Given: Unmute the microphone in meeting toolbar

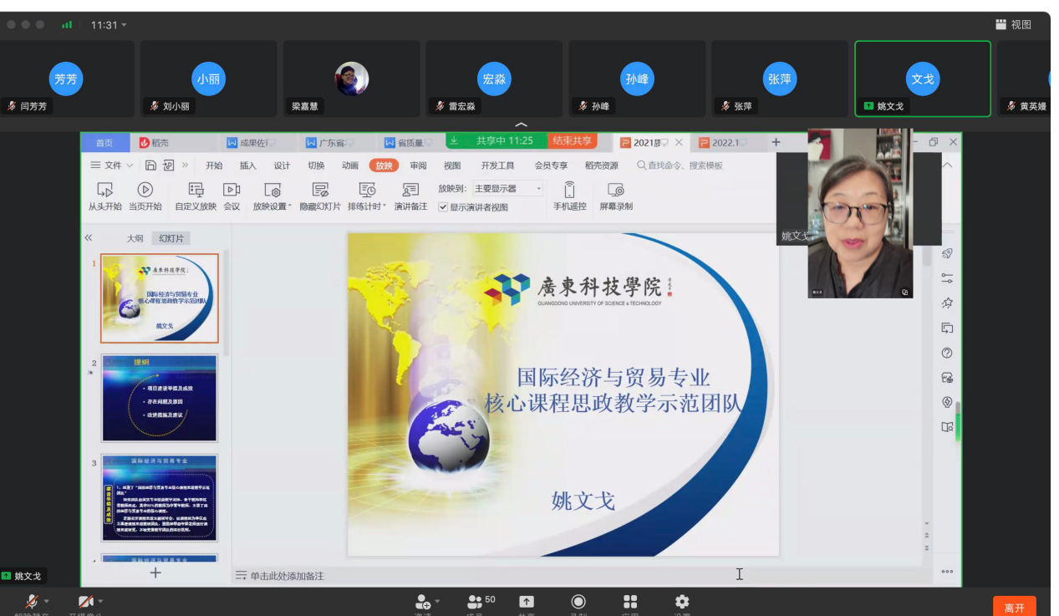Looking at the screenshot, I should click(x=32, y=602).
